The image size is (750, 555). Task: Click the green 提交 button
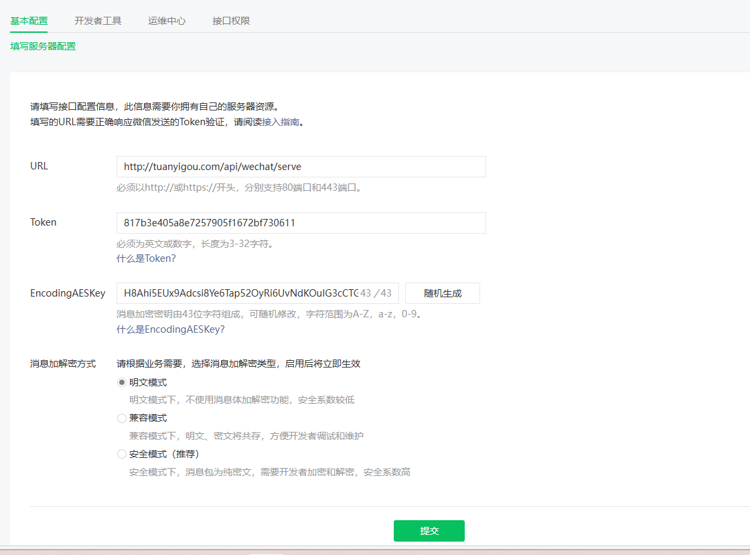429,531
